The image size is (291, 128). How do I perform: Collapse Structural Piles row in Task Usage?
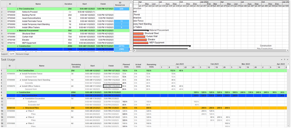pos(24,108)
